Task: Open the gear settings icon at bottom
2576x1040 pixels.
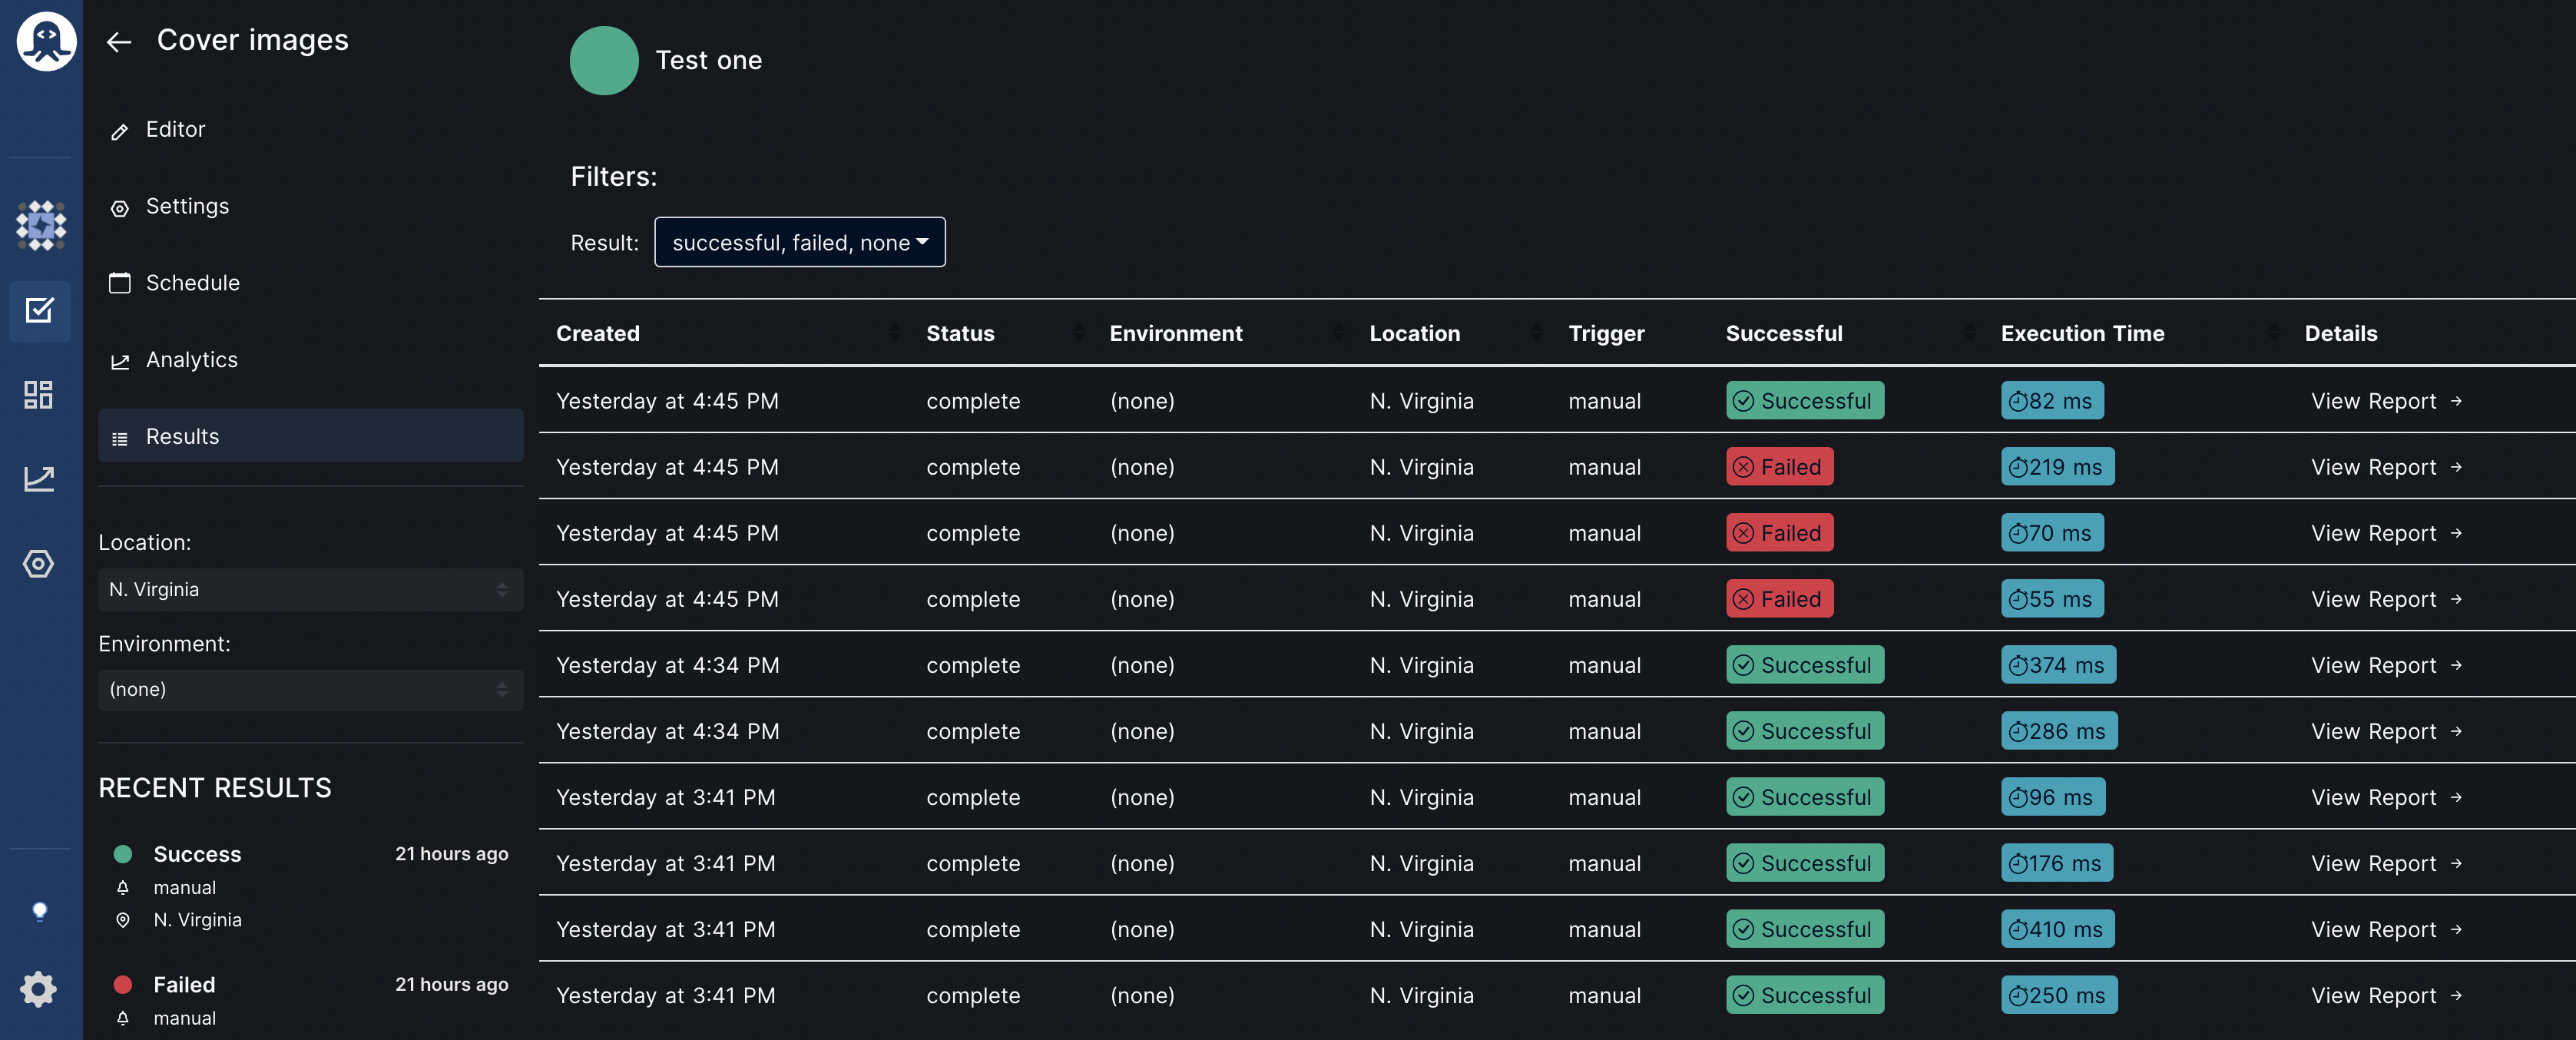Action: [39, 989]
